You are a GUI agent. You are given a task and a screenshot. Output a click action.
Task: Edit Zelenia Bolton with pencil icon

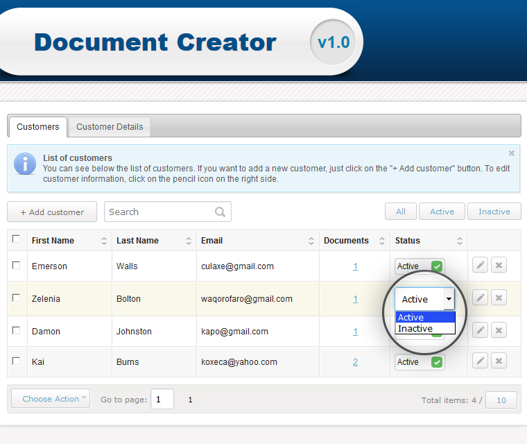tap(480, 298)
